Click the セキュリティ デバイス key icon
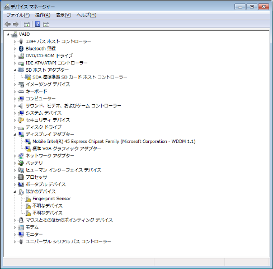This screenshot has height=269, width=273. [x=21, y=120]
